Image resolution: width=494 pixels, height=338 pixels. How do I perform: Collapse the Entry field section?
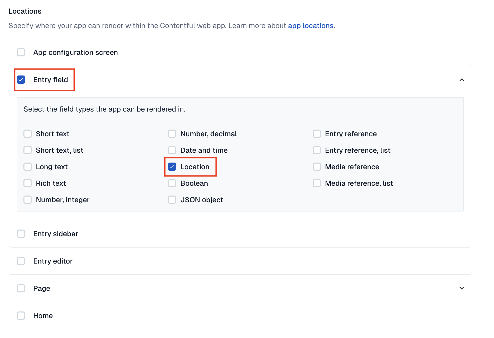(x=462, y=80)
